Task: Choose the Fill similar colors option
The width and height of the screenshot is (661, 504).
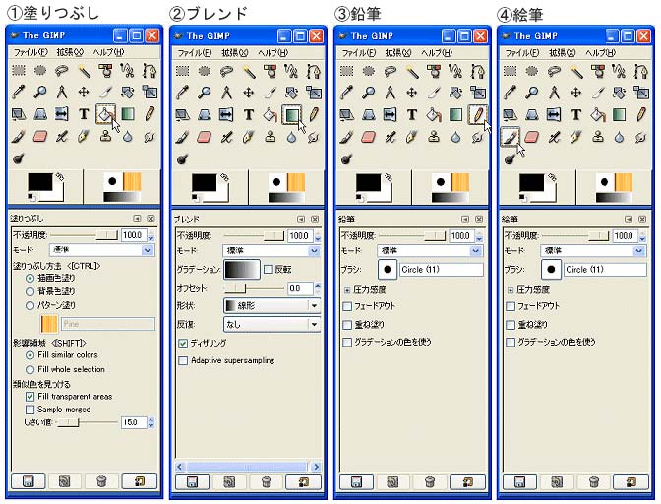Action: pyautogui.click(x=30, y=355)
